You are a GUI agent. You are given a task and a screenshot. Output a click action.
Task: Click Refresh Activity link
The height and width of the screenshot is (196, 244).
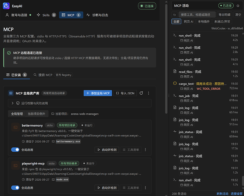pos(222,194)
